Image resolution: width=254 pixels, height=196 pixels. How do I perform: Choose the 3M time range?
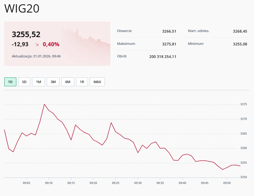[x=53, y=82]
